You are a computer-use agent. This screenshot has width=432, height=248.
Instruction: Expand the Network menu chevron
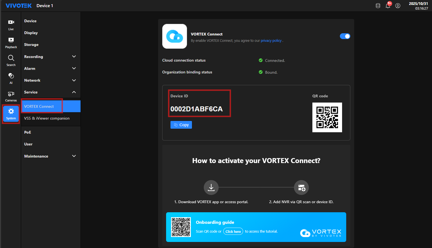(x=74, y=80)
